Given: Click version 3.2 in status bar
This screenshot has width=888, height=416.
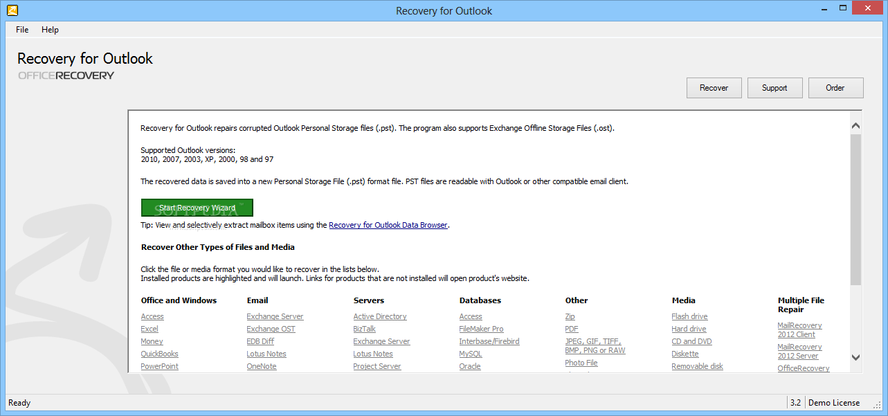Looking at the screenshot, I should tap(795, 403).
